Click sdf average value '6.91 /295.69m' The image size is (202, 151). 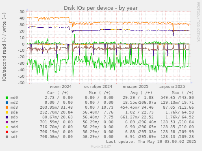point(141,137)
